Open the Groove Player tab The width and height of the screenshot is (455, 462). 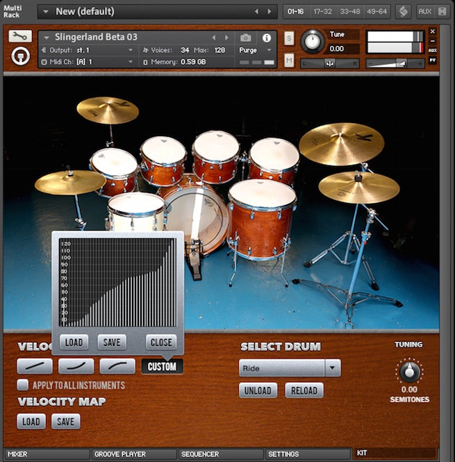(133, 454)
